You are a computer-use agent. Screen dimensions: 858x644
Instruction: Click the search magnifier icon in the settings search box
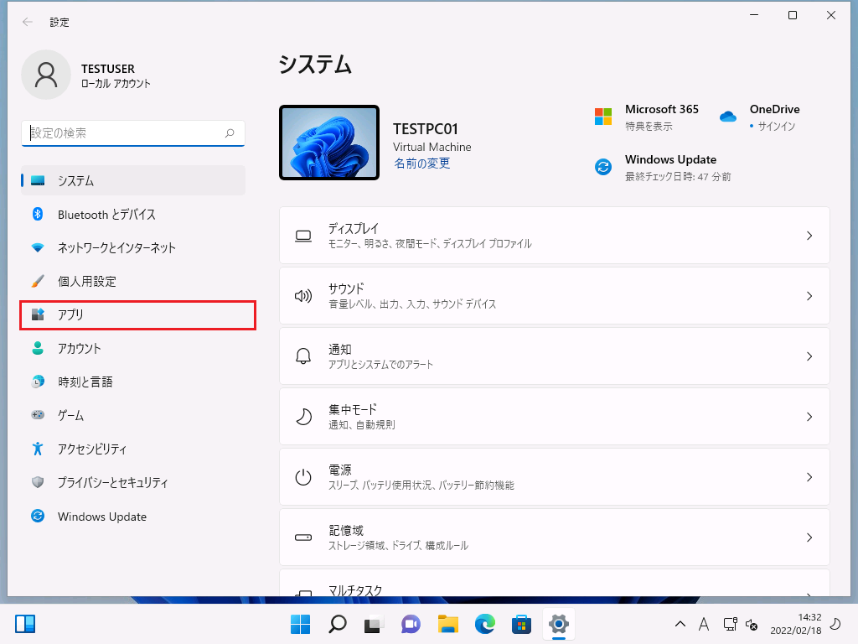230,133
